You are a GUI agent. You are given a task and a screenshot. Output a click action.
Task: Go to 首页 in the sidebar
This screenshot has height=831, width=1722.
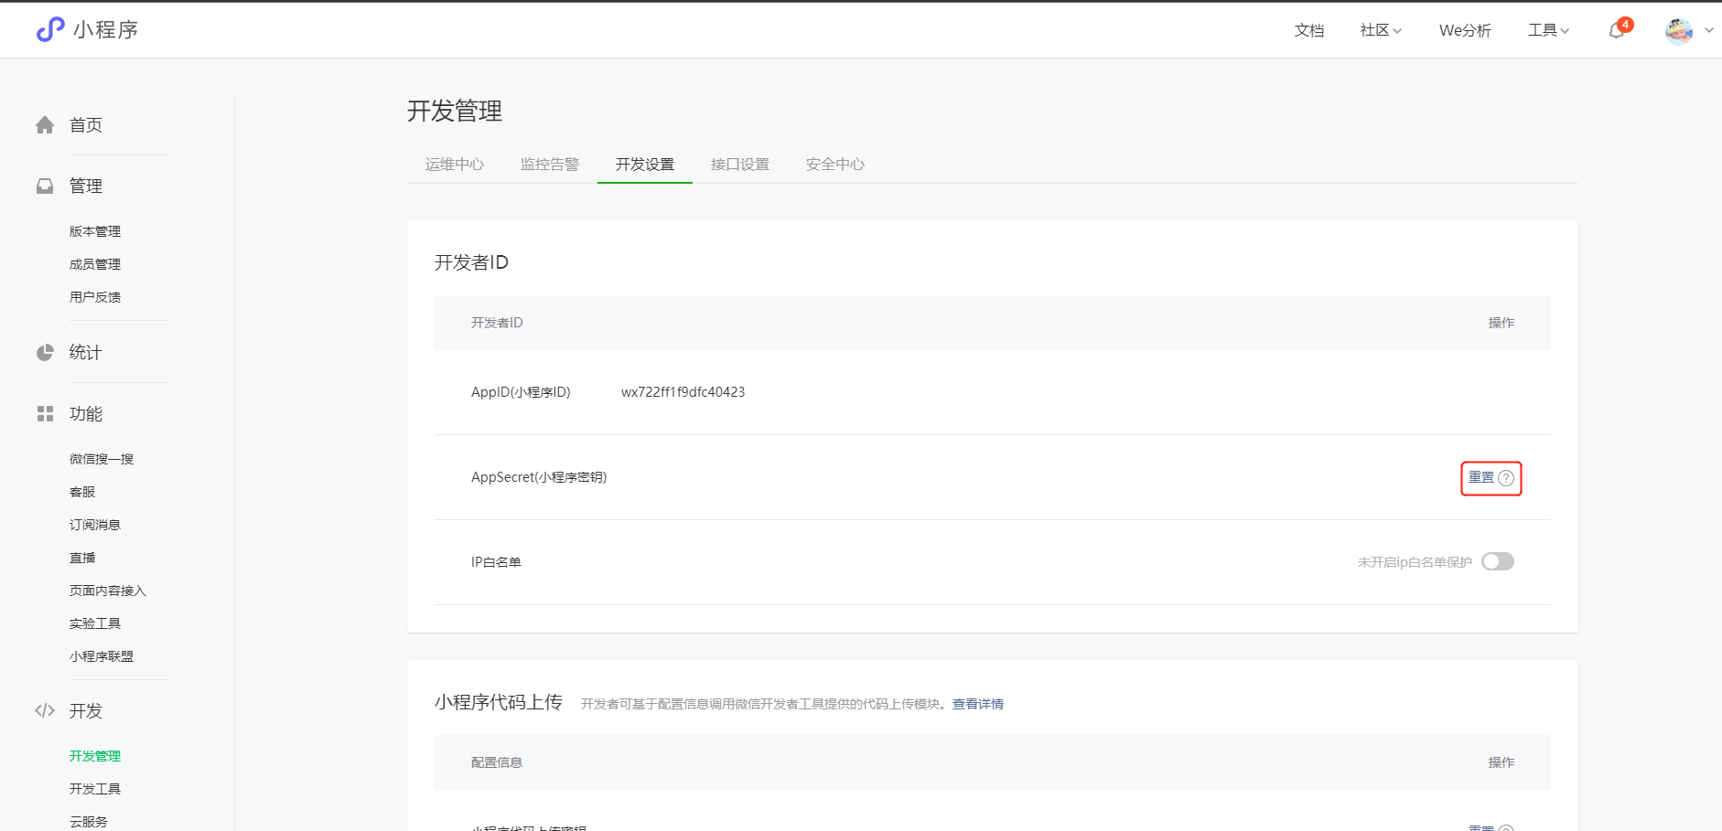(86, 124)
